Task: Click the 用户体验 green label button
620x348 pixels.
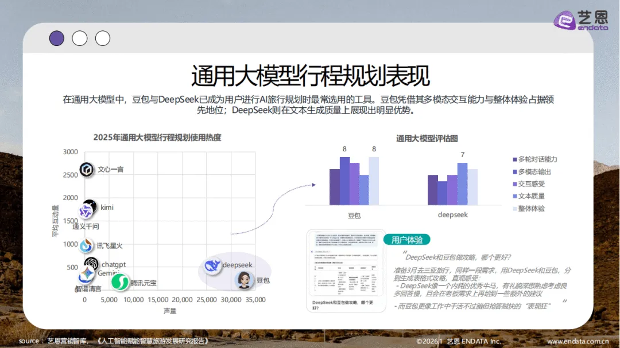Action: (407, 240)
